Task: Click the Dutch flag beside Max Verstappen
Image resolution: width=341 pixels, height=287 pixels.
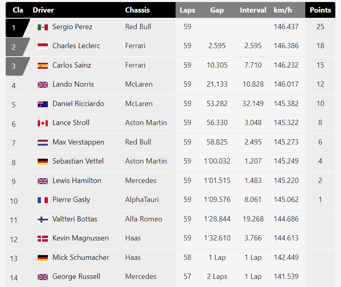Action: tap(43, 142)
